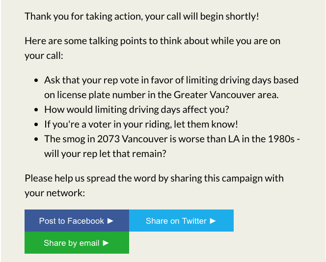
Task: Click the arrow icon in the email button
Action: point(106,243)
